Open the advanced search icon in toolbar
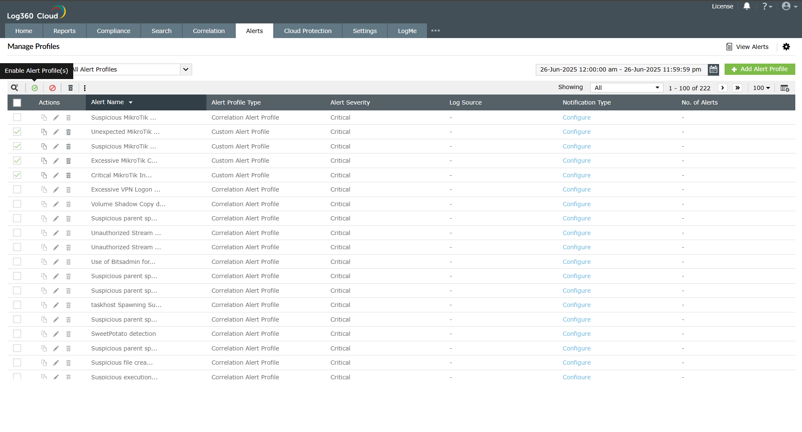Image resolution: width=802 pixels, height=432 pixels. click(x=15, y=88)
